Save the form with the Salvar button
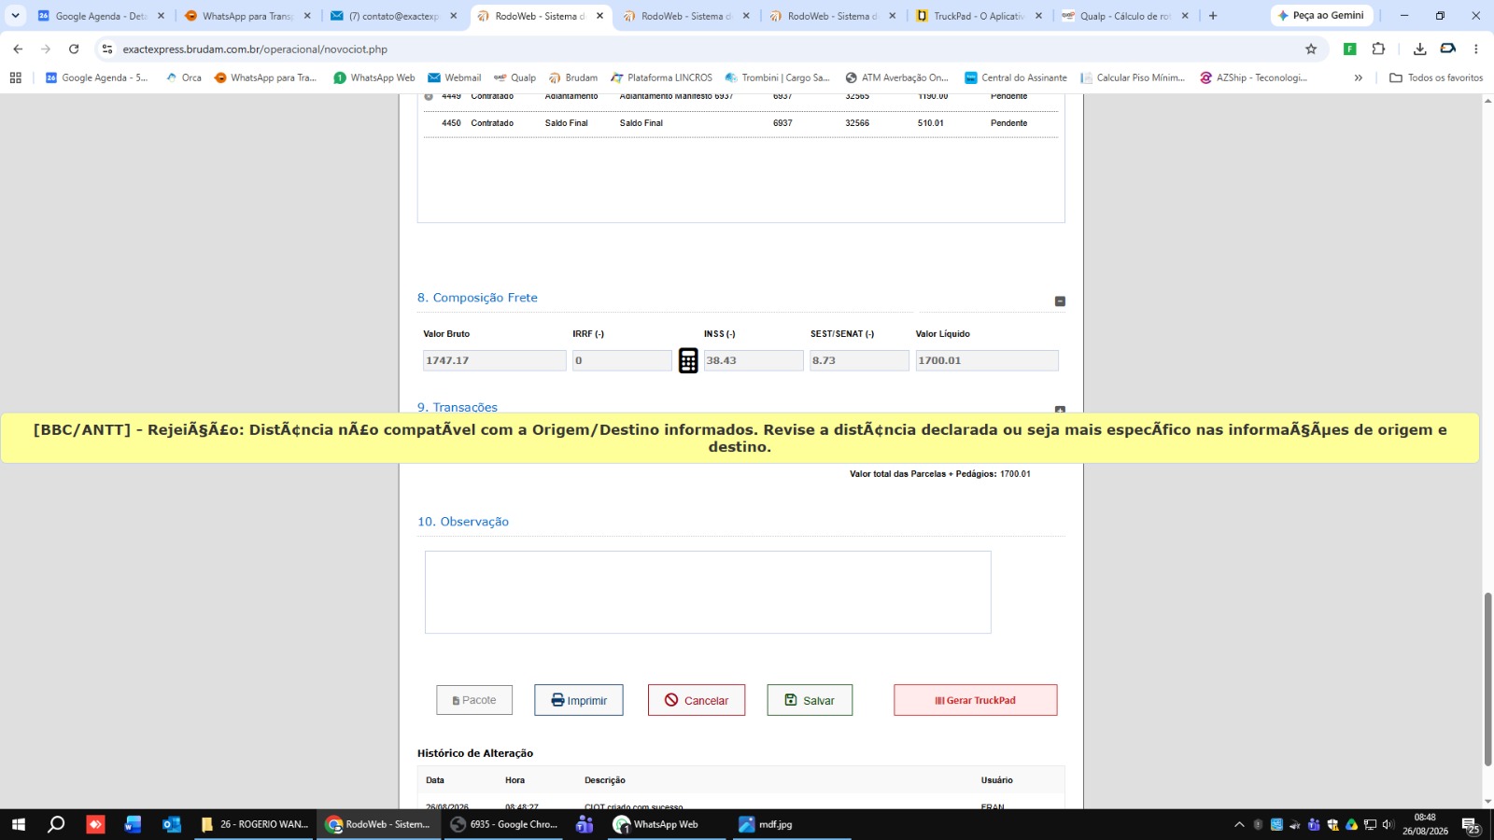Image resolution: width=1494 pixels, height=840 pixels. click(810, 700)
